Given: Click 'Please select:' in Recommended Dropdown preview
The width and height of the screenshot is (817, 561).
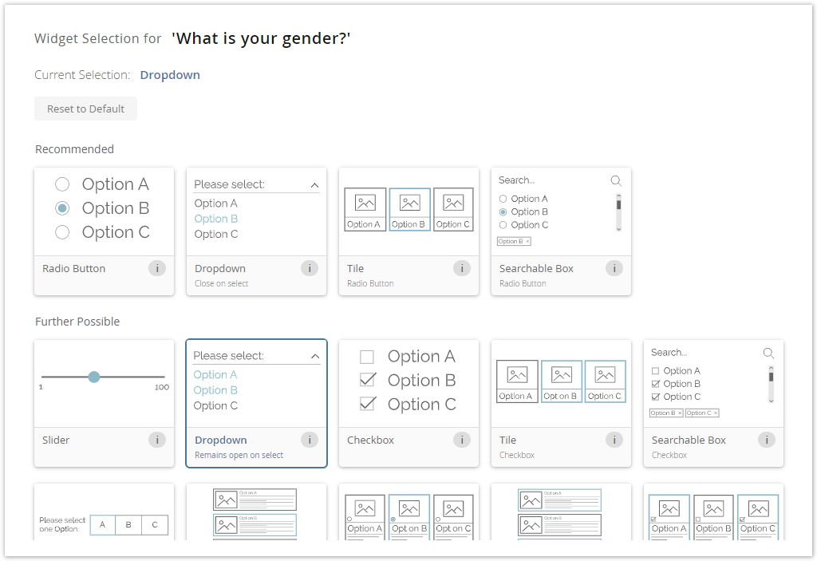Looking at the screenshot, I should 229,184.
